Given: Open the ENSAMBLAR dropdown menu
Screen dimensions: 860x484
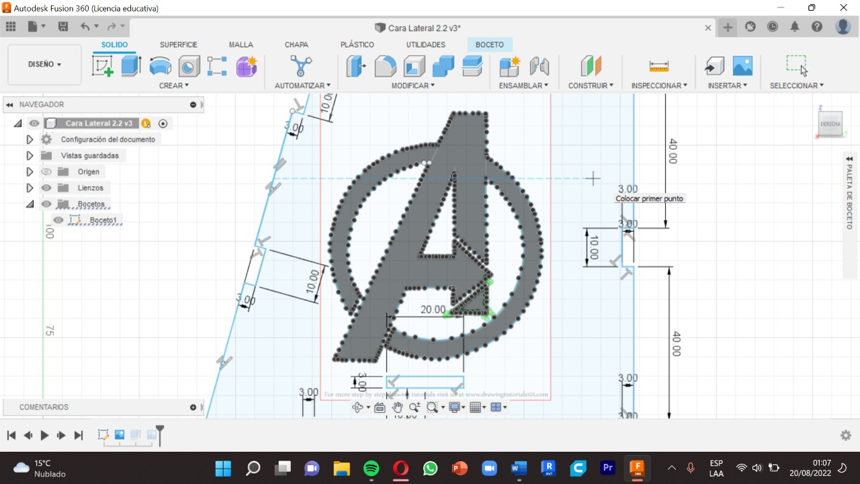Looking at the screenshot, I should 523,85.
